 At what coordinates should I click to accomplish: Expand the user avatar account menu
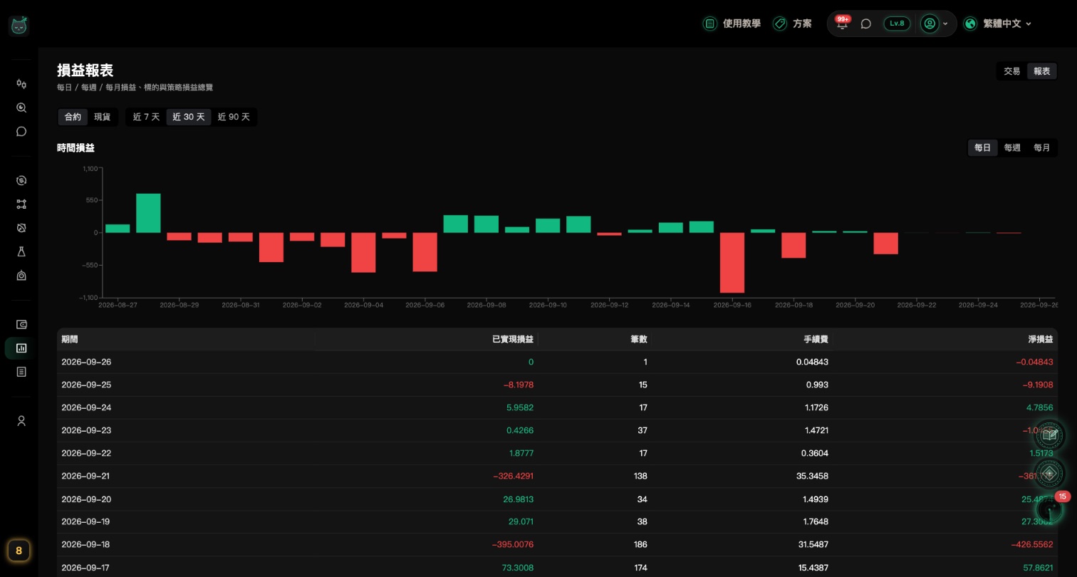[935, 24]
